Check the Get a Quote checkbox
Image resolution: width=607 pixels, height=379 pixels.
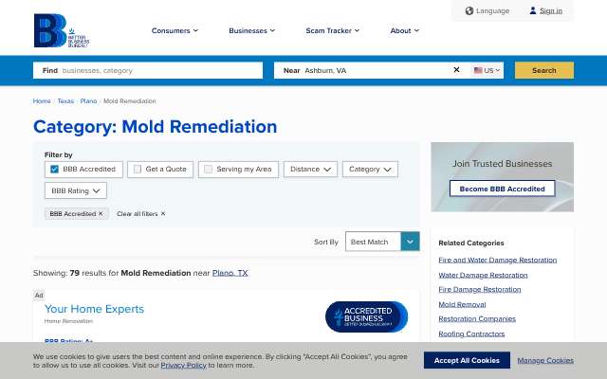(x=138, y=169)
